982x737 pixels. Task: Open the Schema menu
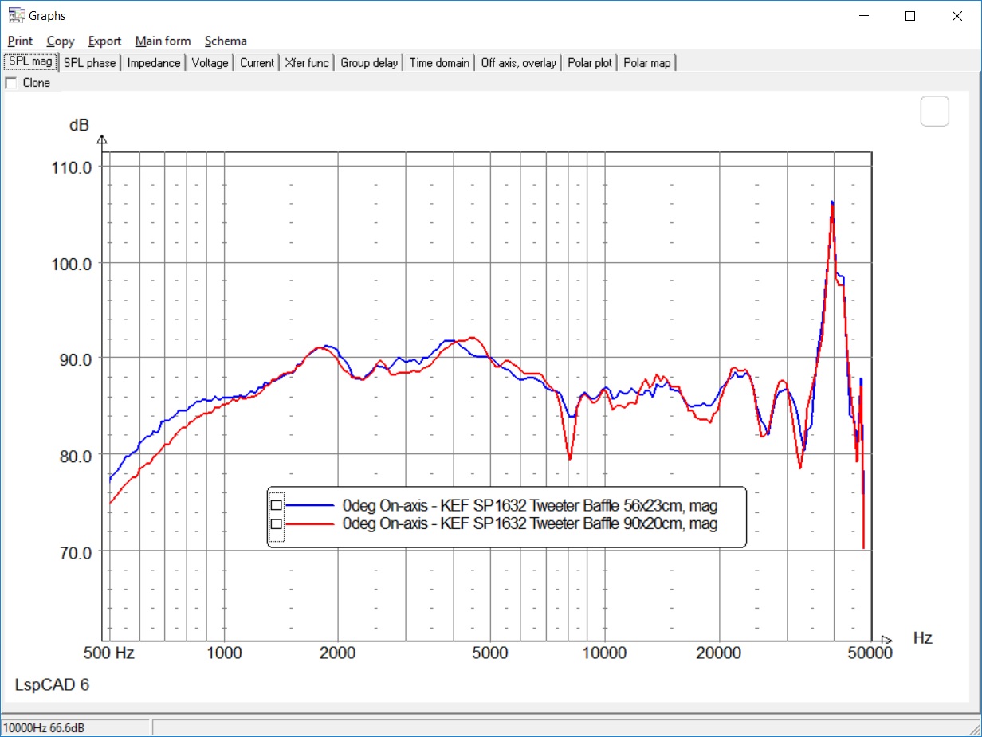coord(226,41)
